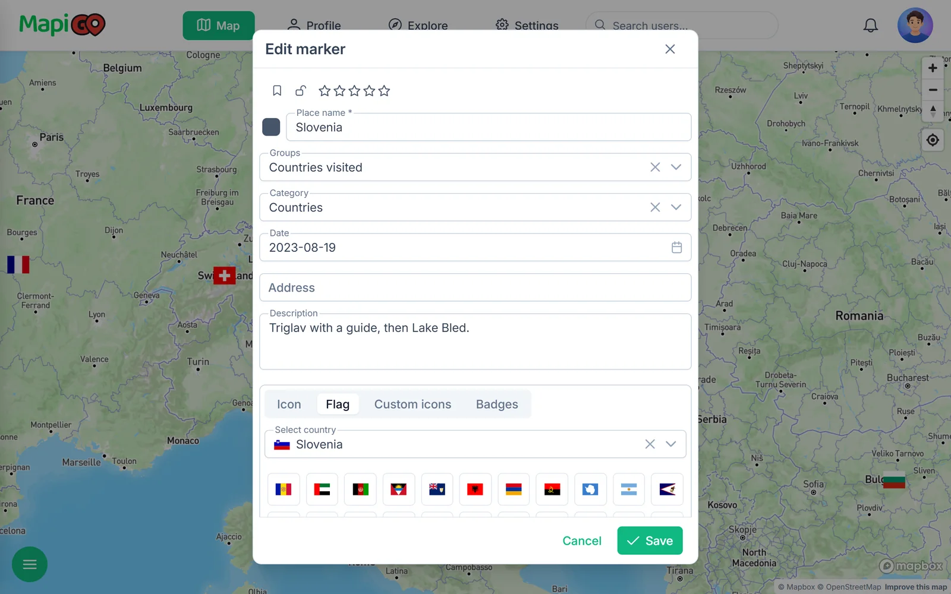The width and height of the screenshot is (951, 594).
Task: Choose the Antarctica flag
Action: click(590, 489)
